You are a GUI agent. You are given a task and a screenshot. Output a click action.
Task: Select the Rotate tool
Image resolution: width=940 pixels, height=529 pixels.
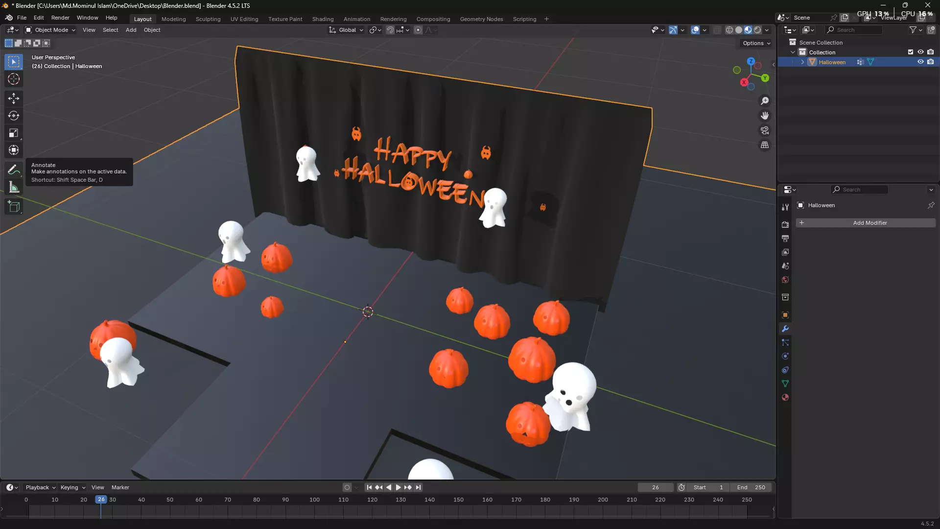pos(14,116)
